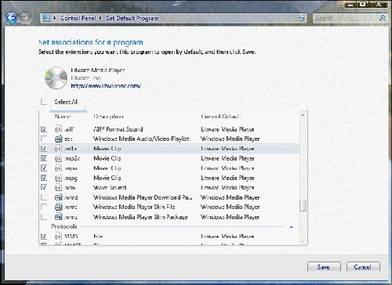Check the .wmd extension checkbox
This screenshot has width=392, height=285.
(x=44, y=197)
